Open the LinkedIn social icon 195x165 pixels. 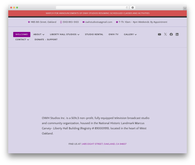point(177,34)
